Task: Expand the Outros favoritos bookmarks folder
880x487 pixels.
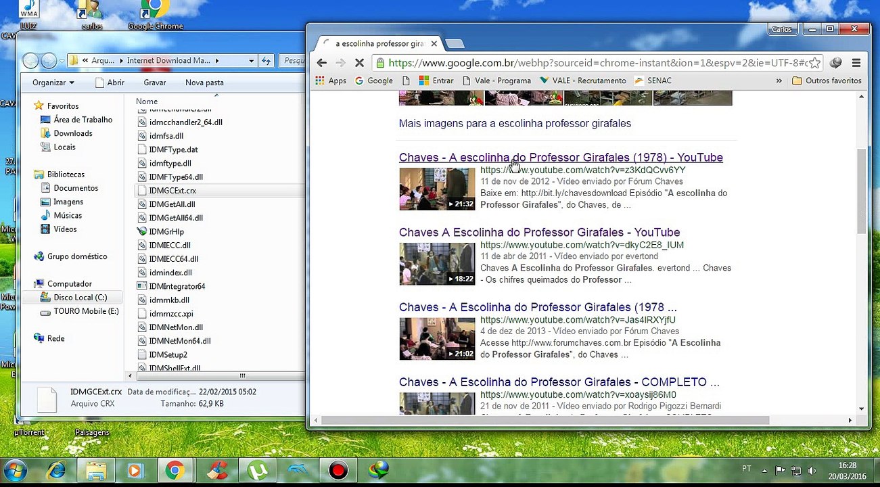Action: (827, 80)
